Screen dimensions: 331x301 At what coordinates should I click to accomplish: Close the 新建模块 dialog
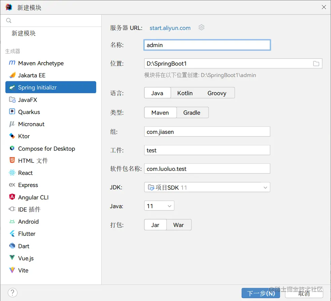[x=324, y=7]
